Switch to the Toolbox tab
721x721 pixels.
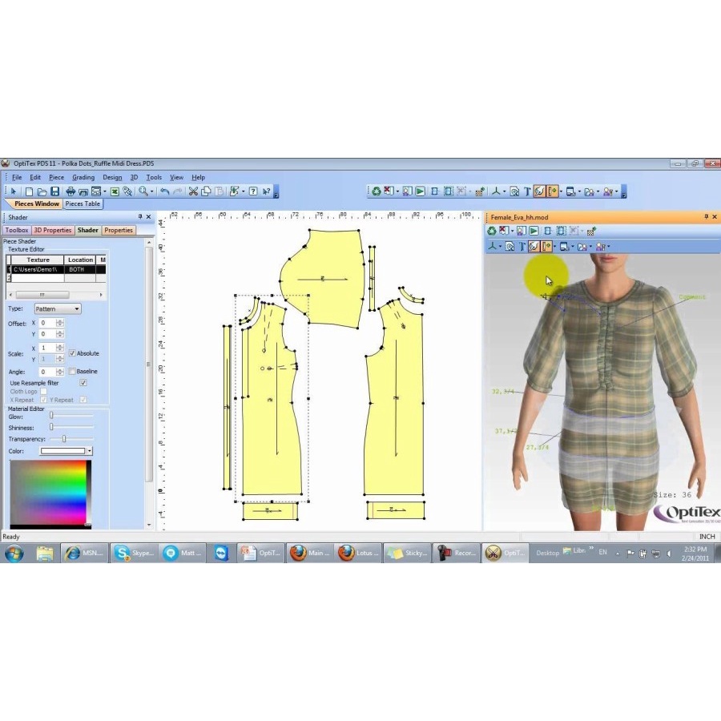[x=17, y=230]
